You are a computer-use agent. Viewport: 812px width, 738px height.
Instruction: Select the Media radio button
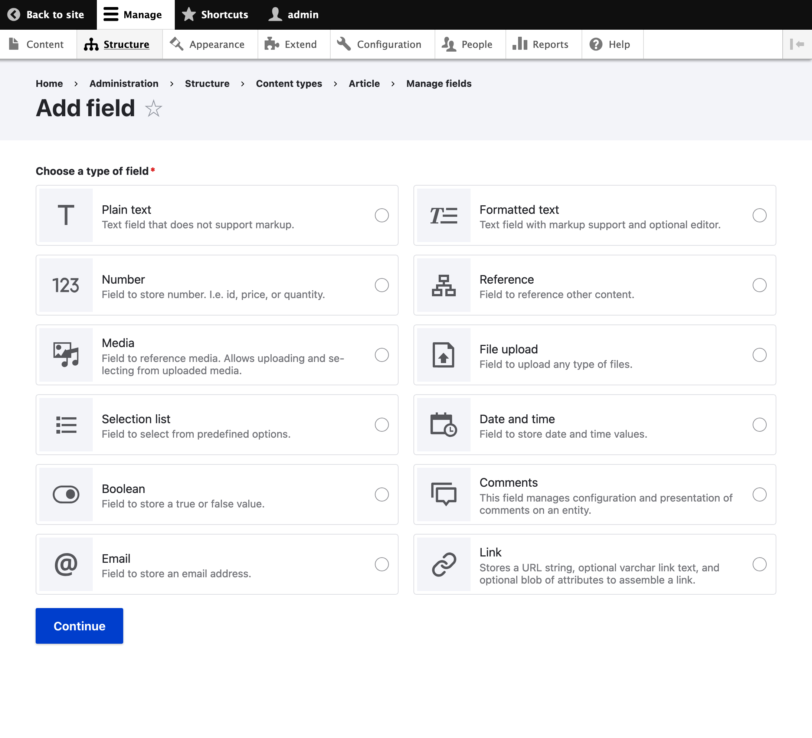382,355
